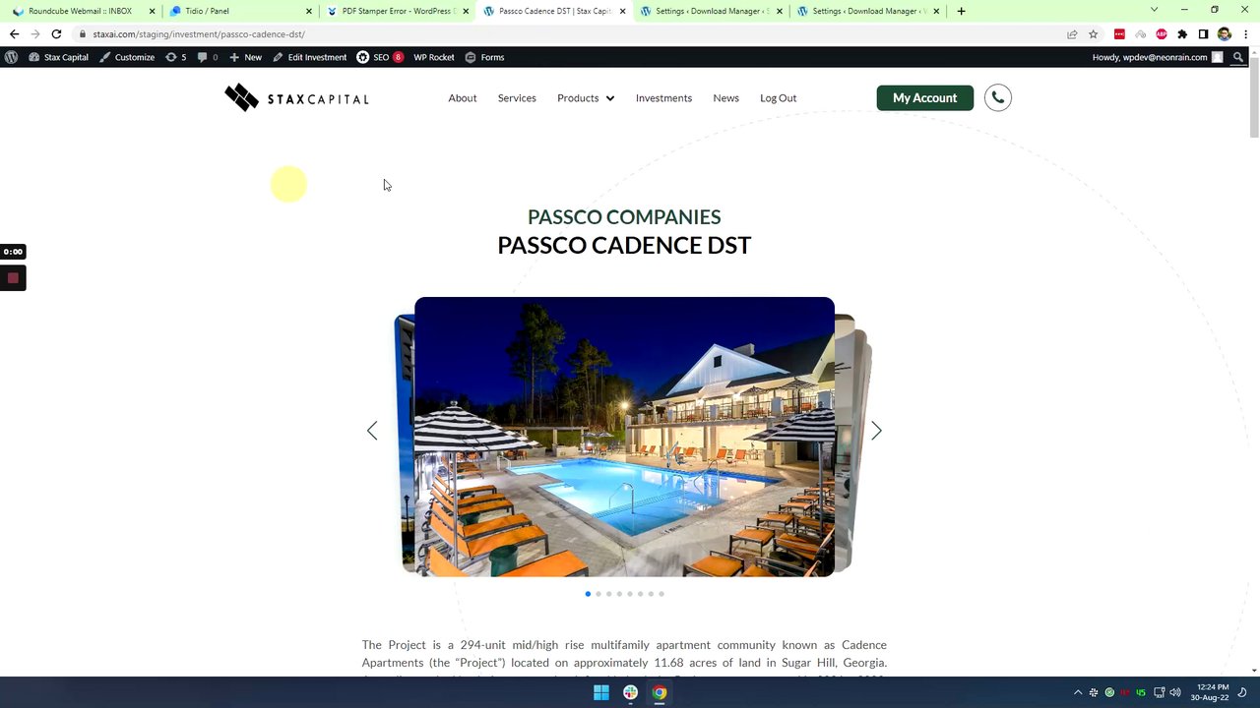Open the comments bubble in admin bar
Screen dimensions: 1260x708
pos(208,57)
